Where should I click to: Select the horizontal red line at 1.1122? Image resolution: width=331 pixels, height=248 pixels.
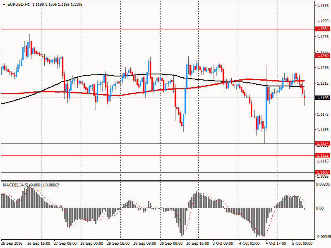pos(158,156)
